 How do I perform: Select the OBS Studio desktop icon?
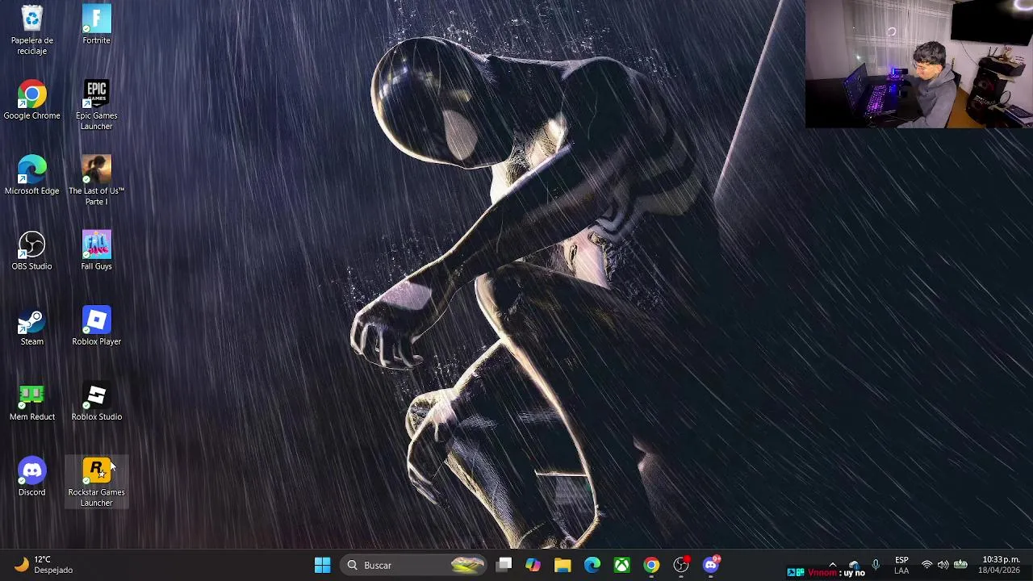[31, 250]
